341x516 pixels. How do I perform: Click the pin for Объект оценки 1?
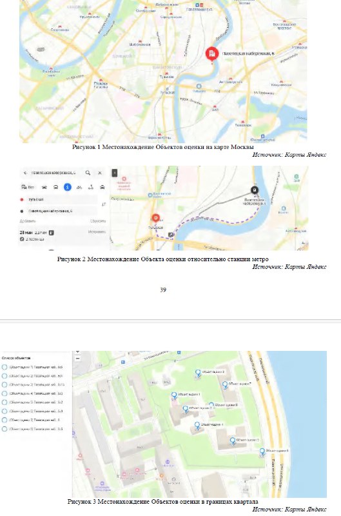click(x=174, y=395)
